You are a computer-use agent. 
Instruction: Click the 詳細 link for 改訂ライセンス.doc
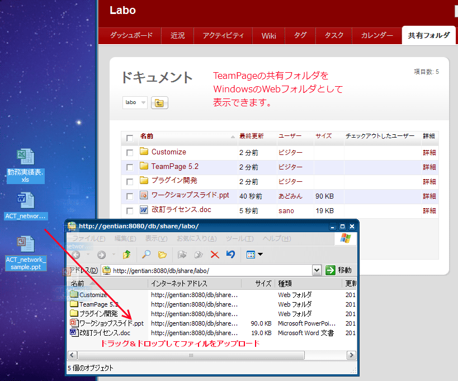(x=428, y=210)
